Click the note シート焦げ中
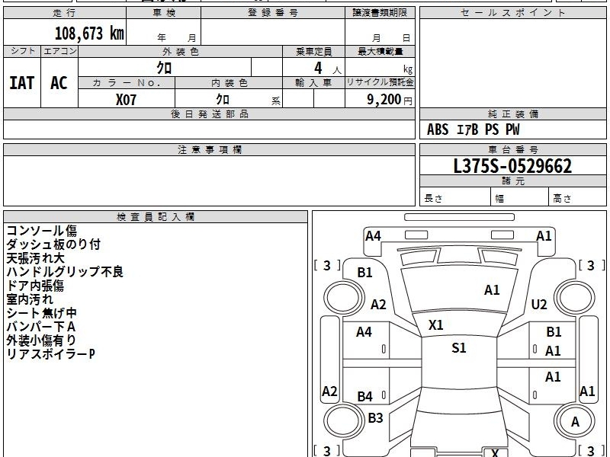The width and height of the screenshot is (610, 457). pos(41,313)
